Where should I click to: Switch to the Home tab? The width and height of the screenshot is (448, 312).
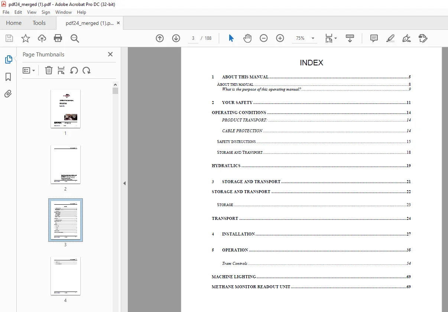pos(14,23)
